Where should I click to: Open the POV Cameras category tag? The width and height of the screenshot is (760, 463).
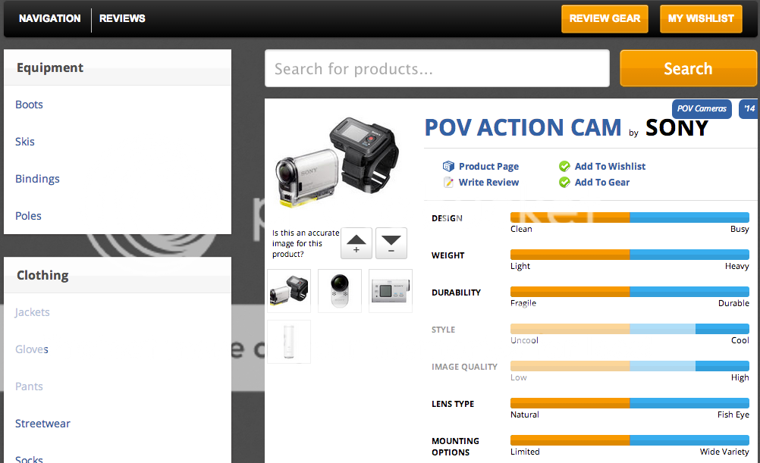(x=702, y=108)
